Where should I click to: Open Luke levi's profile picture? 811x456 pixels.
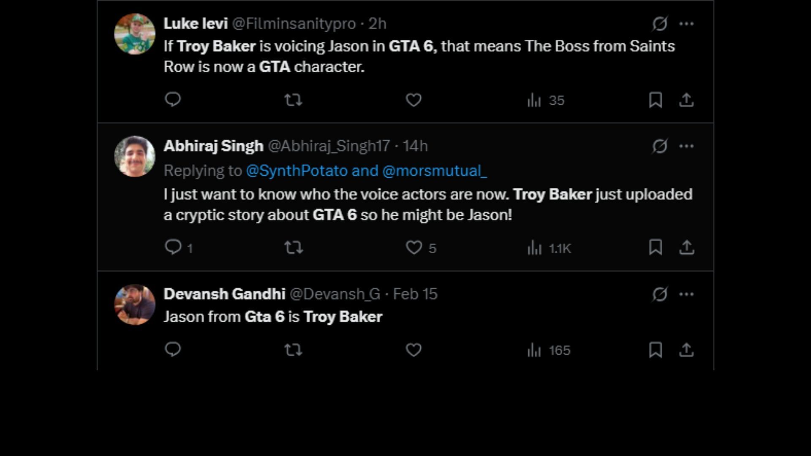[135, 34]
